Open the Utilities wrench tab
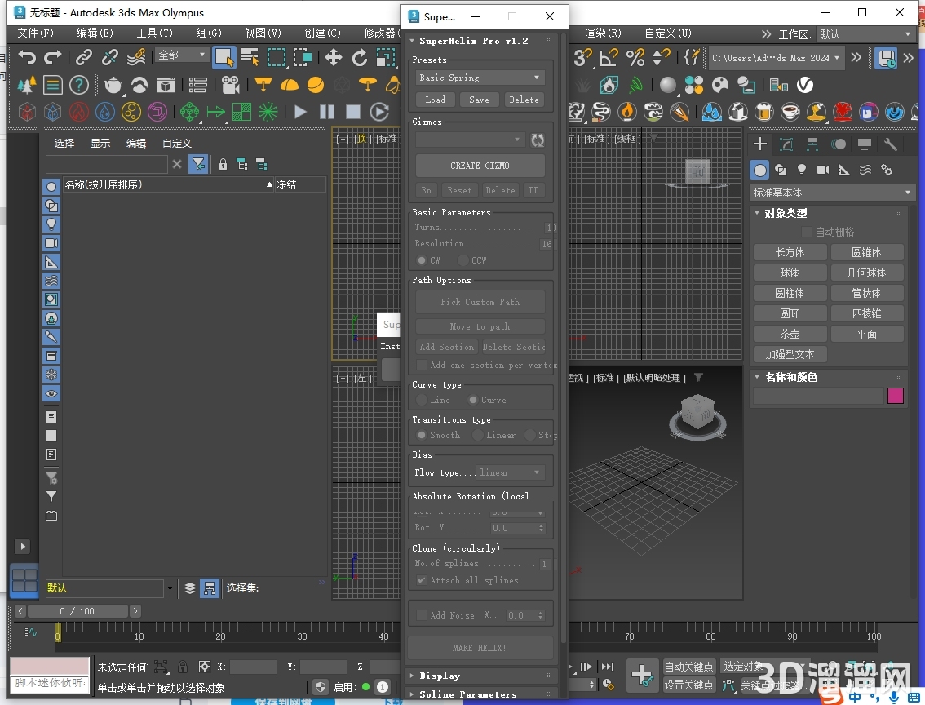 click(x=891, y=144)
